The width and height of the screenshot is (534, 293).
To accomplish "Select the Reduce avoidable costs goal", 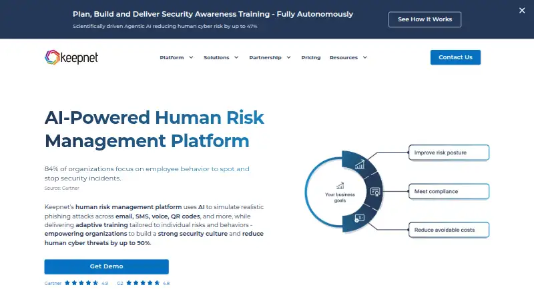I will (x=449, y=230).
